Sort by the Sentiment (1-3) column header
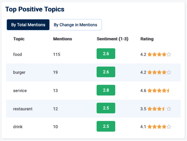The image size is (187, 141). [112, 39]
